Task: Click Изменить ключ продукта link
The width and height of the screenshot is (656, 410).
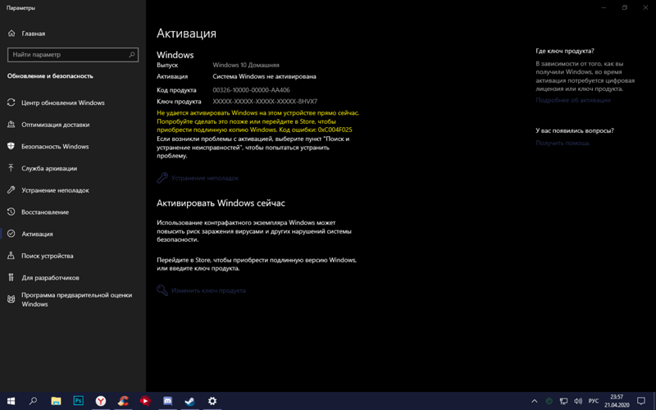Action: click(x=208, y=290)
